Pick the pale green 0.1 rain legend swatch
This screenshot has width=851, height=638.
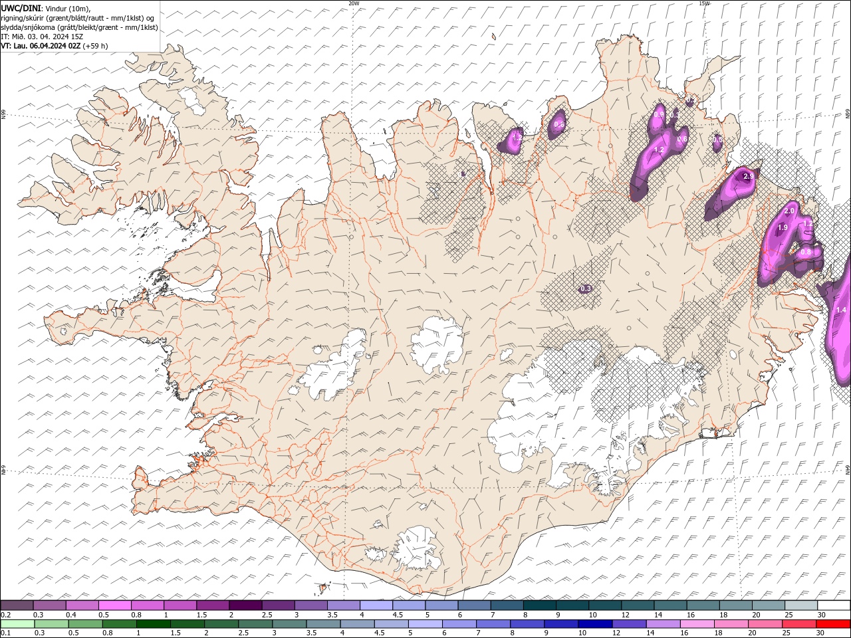17,623
